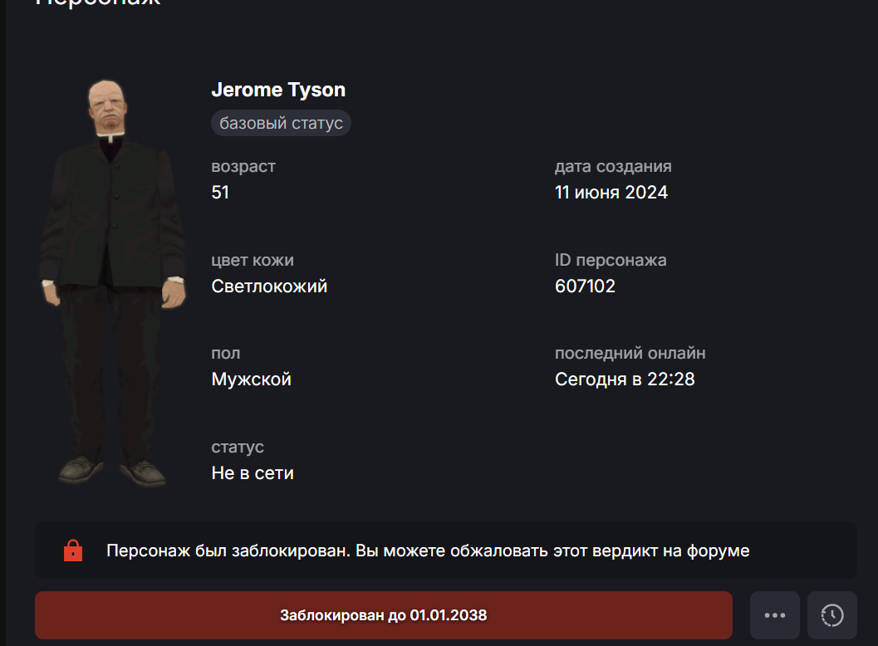
Task: Click the status value 'Не в сети'
Action: (253, 473)
